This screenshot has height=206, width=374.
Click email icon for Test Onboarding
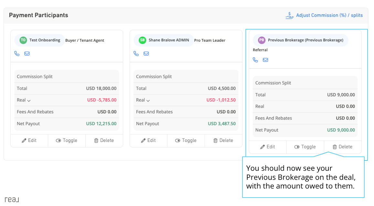tap(27, 53)
